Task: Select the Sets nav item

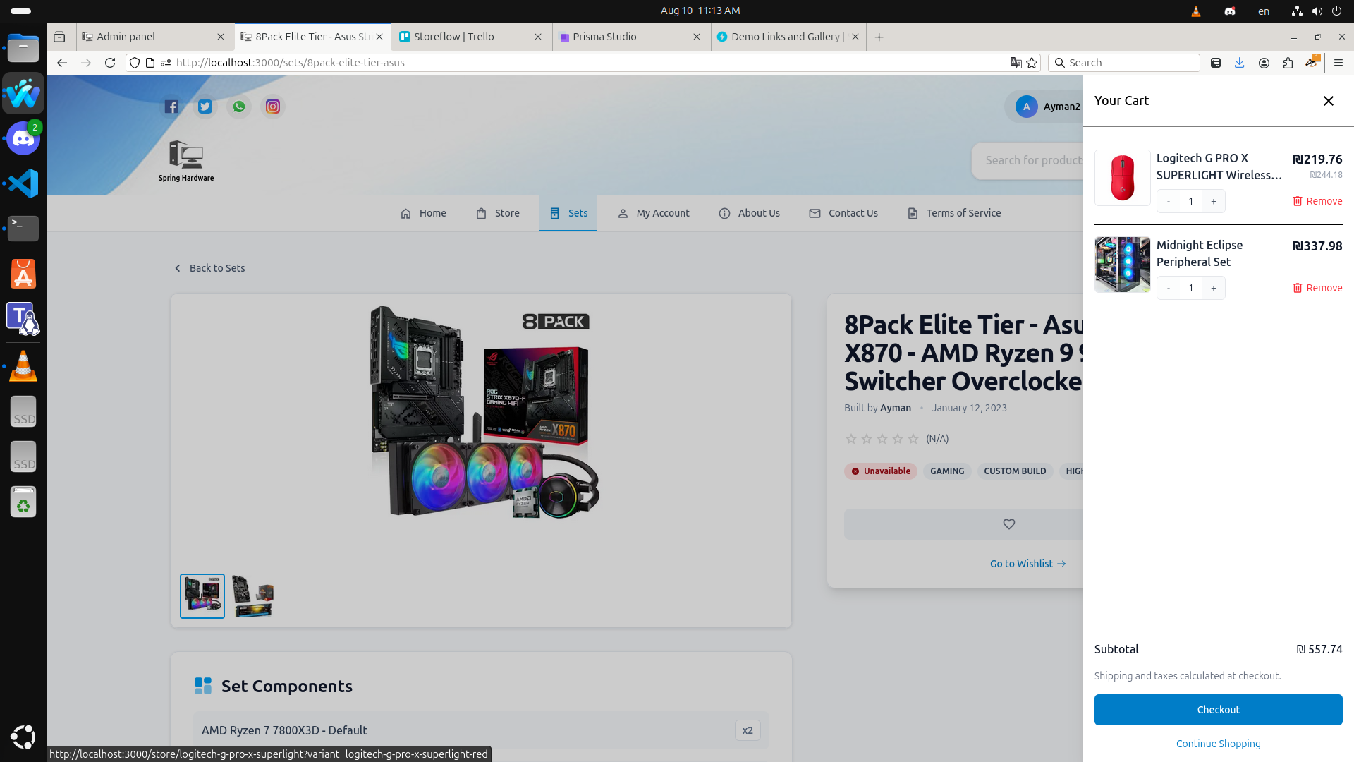Action: 568,213
